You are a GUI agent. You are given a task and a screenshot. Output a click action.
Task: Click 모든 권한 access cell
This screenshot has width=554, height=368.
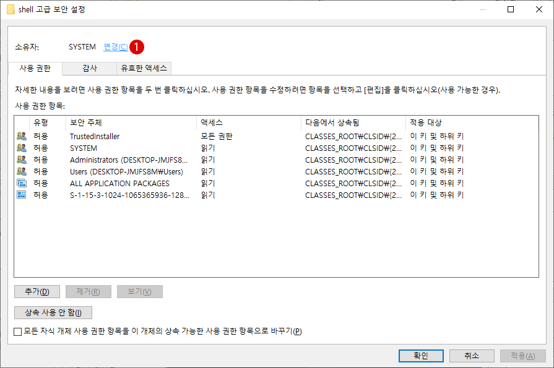(x=217, y=136)
